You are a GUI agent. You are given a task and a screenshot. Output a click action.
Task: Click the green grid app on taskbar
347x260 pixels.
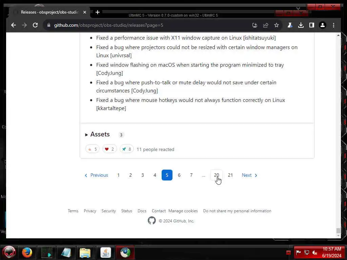pos(47,253)
